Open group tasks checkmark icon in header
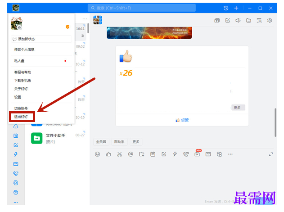Screen dimensions: 284x212 (x=227, y=20)
